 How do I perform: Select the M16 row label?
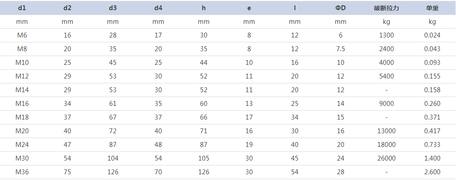22,104
